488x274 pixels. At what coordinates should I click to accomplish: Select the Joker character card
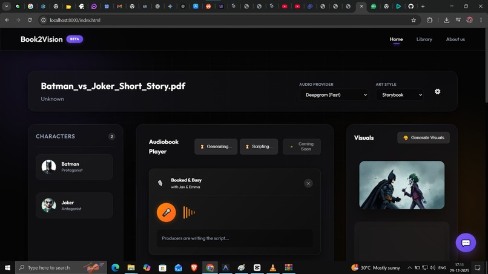[x=74, y=205]
